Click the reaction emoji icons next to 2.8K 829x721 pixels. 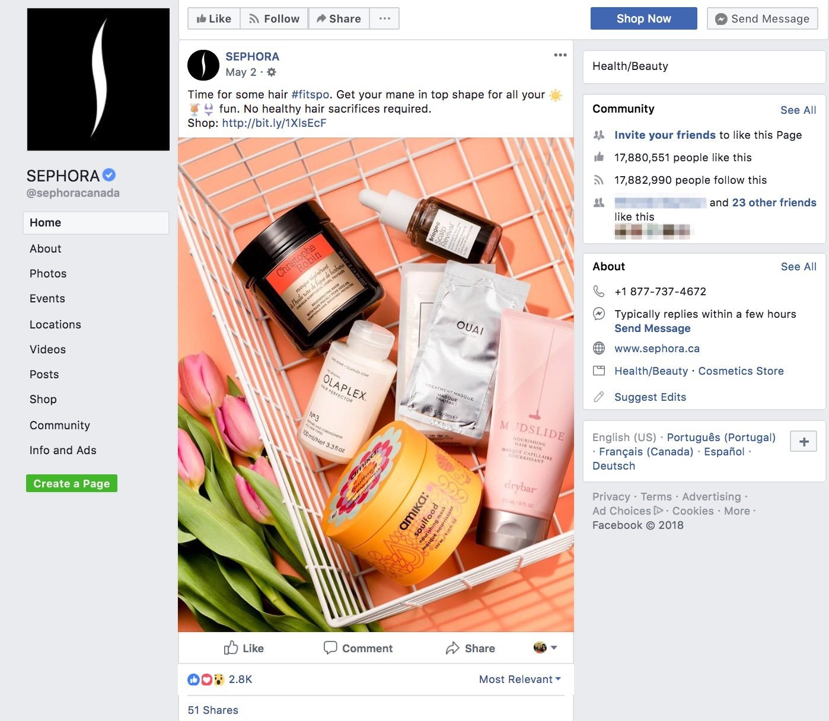pos(206,679)
